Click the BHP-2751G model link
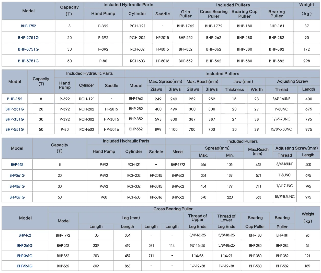Image resolution: width=321 pixels, height=273 pixels. click(x=28, y=38)
